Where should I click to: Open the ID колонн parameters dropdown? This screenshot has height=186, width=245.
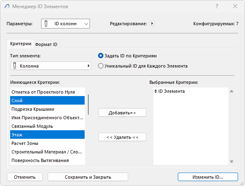[66, 24]
